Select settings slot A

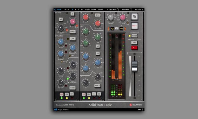tap(72, 10)
